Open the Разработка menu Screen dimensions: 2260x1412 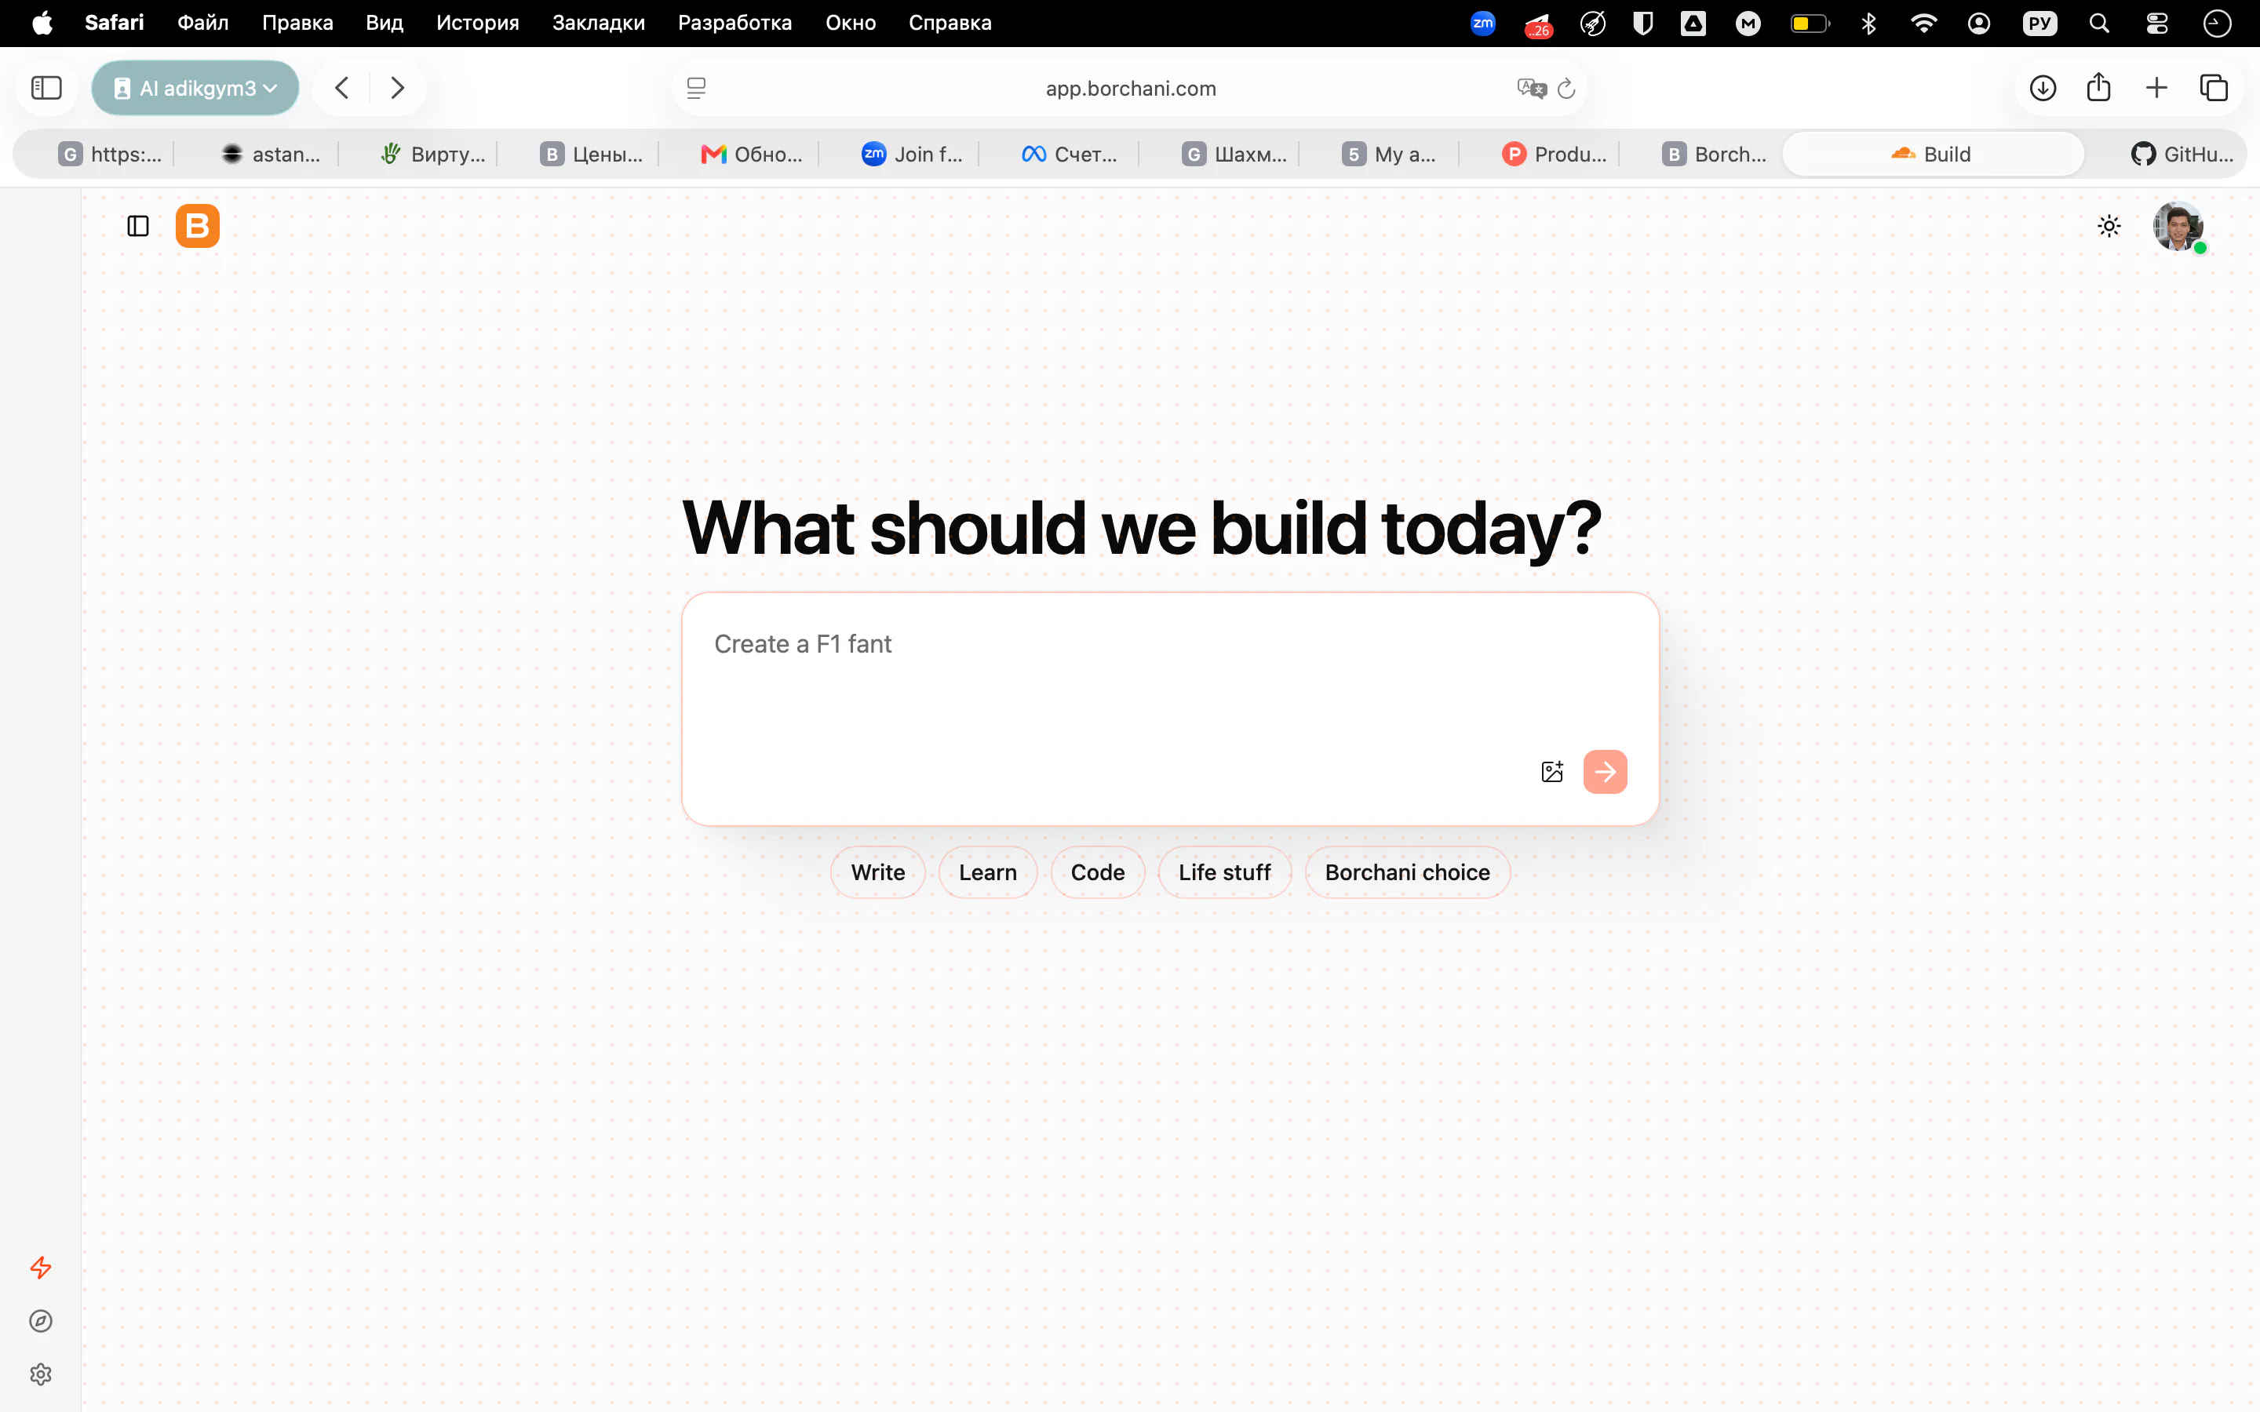(x=734, y=23)
